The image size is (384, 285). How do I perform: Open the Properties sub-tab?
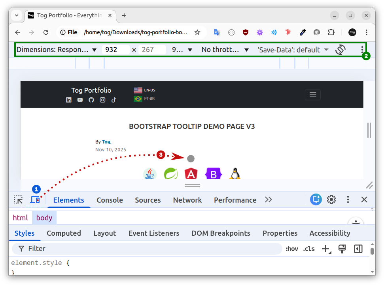coord(280,233)
